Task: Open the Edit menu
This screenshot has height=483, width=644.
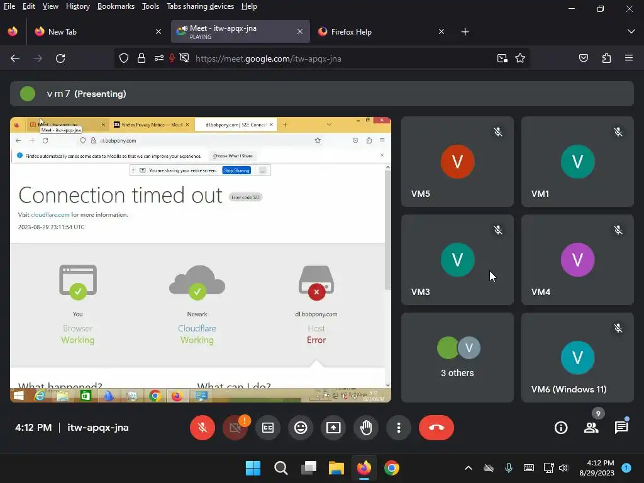Action: pyautogui.click(x=29, y=6)
